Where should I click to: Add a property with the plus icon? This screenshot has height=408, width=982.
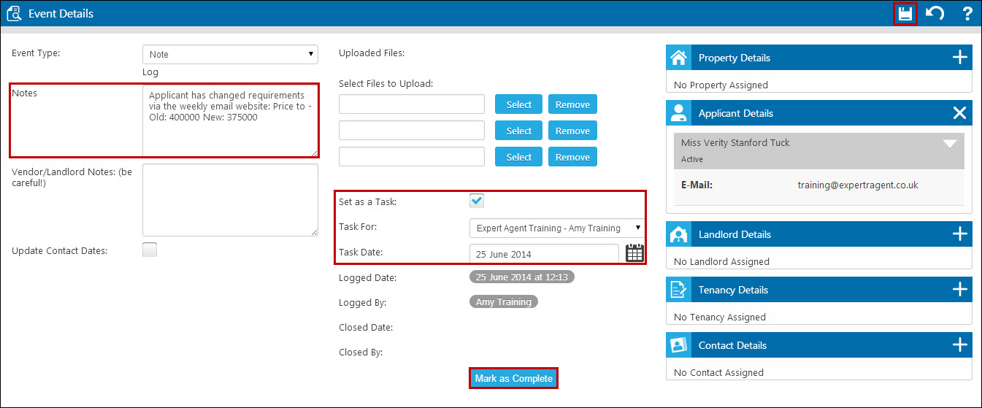960,58
